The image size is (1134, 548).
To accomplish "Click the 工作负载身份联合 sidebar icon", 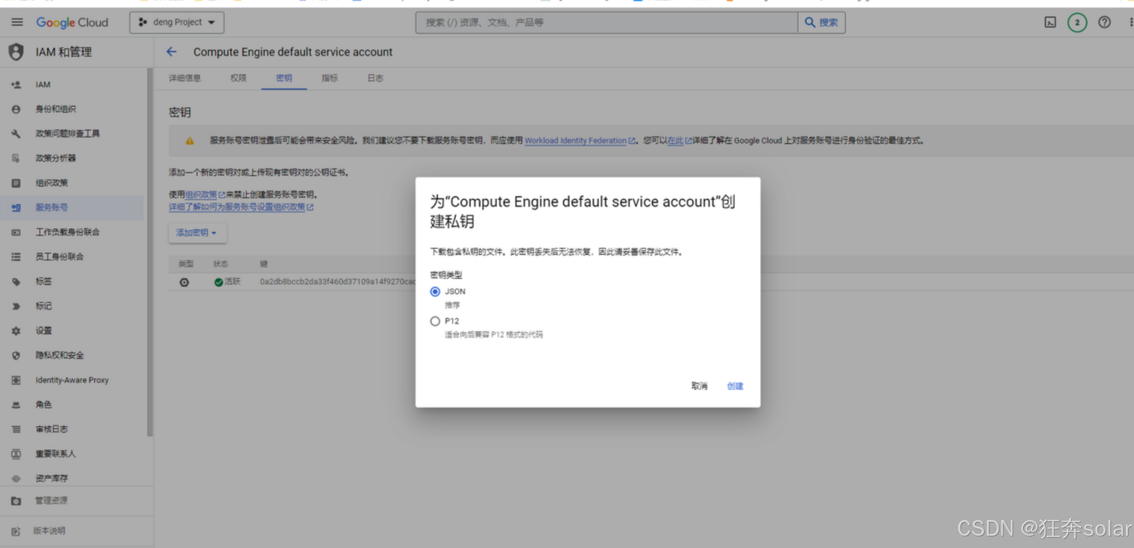I will click(16, 232).
